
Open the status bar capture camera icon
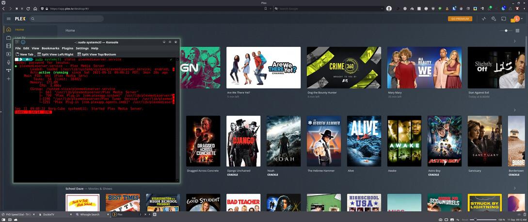coord(441,220)
